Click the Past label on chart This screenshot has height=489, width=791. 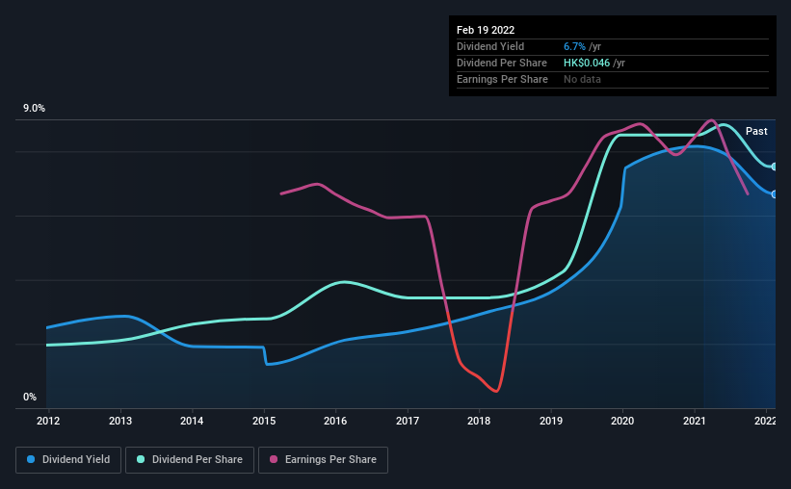pos(756,131)
